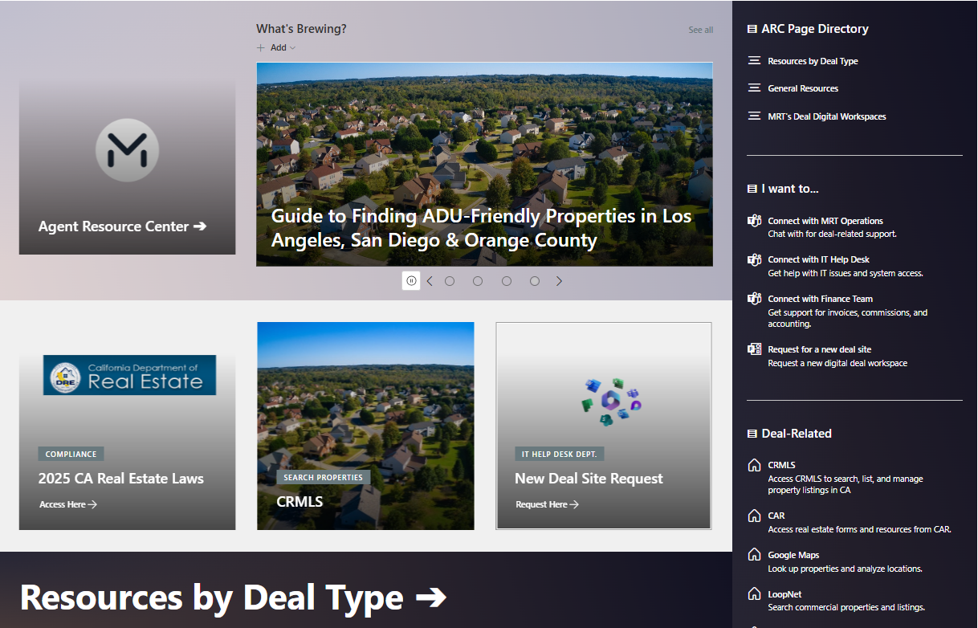Open the Resources by Deal Type heading

click(233, 597)
